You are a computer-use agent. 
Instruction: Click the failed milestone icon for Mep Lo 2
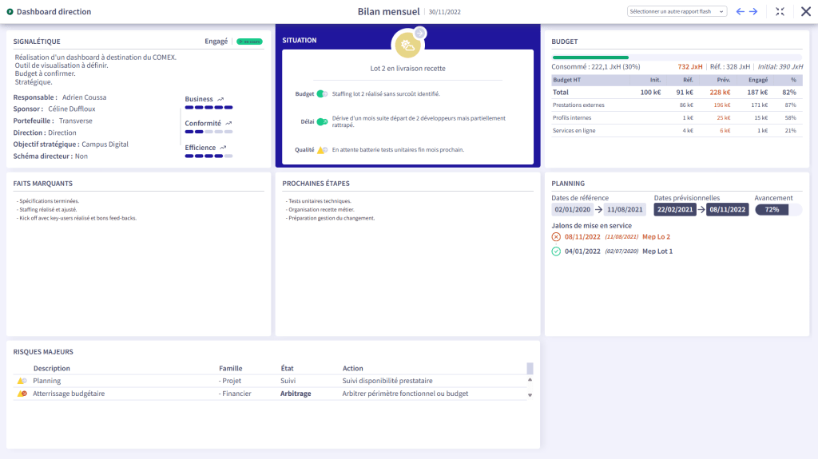tap(556, 237)
